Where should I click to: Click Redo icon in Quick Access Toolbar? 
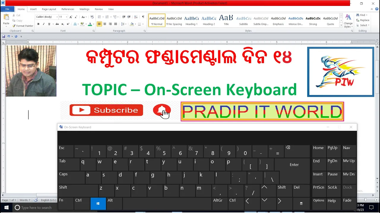pyautogui.click(x=16, y=36)
